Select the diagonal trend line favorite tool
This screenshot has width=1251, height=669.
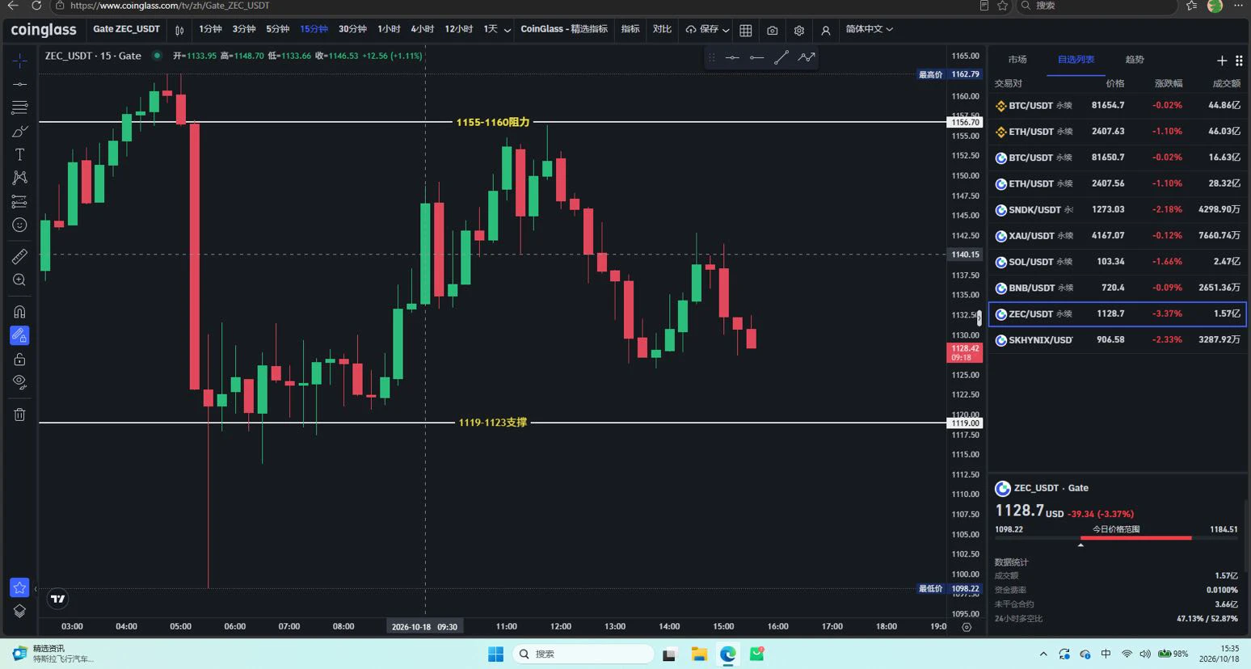[781, 57]
